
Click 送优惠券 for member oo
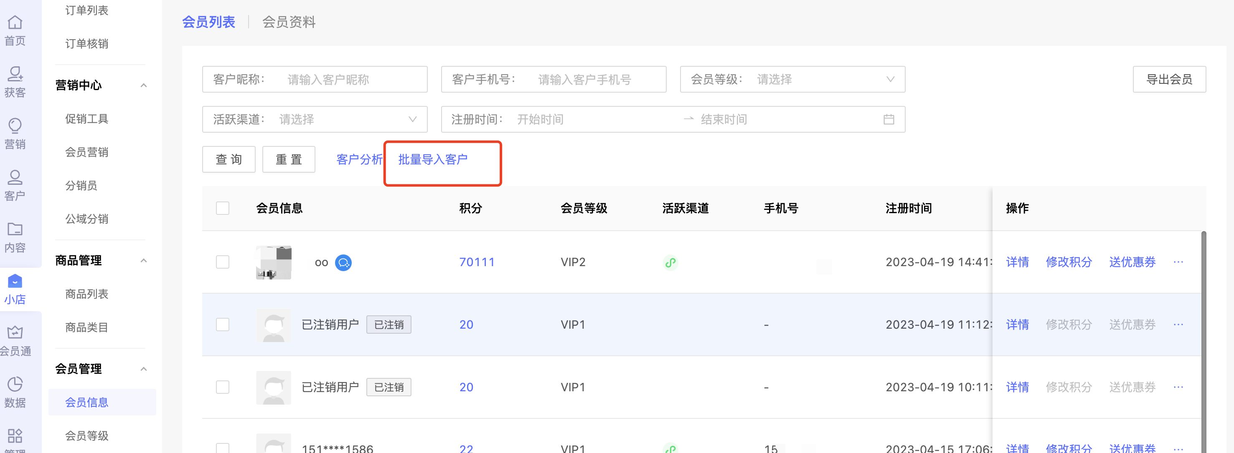pyautogui.click(x=1132, y=262)
